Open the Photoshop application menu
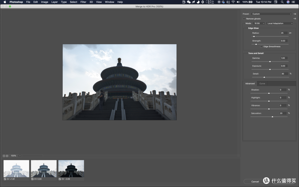 (16, 2)
